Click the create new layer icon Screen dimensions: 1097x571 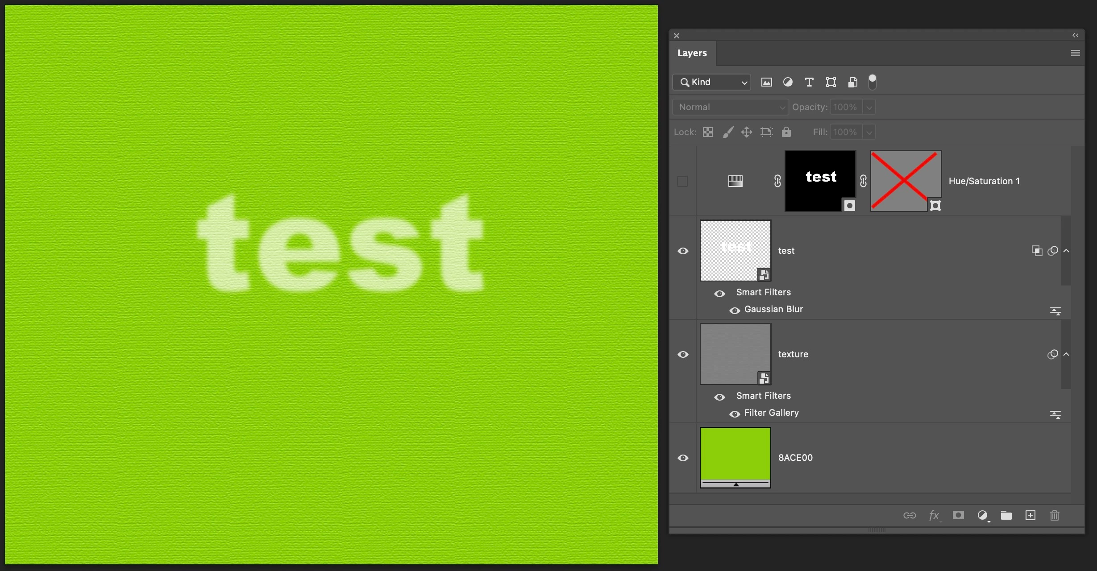click(1030, 515)
